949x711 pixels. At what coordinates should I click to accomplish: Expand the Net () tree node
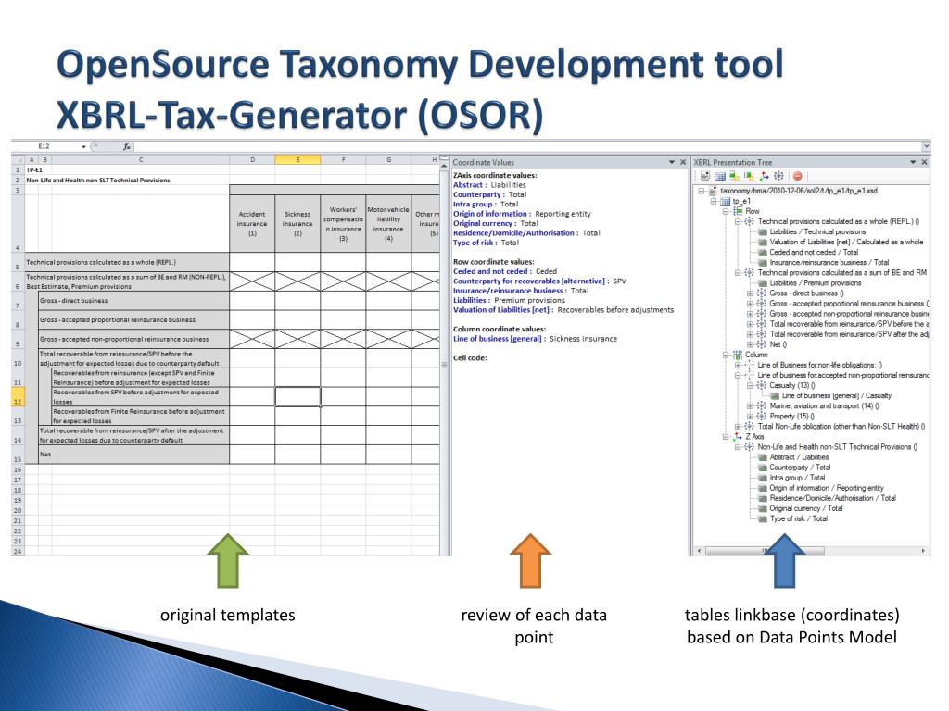click(x=750, y=344)
